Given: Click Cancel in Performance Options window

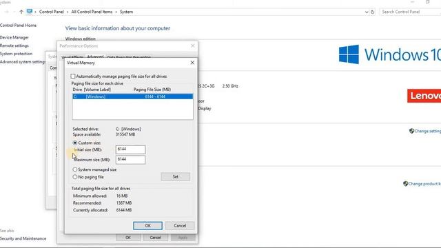Looking at the screenshot, I should (x=155, y=238).
